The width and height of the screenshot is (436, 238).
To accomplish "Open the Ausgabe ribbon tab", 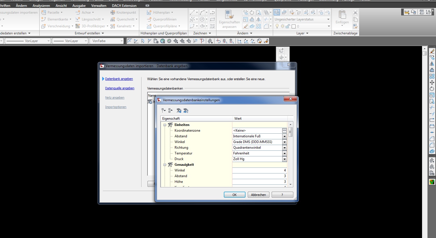I will (x=79, y=5).
